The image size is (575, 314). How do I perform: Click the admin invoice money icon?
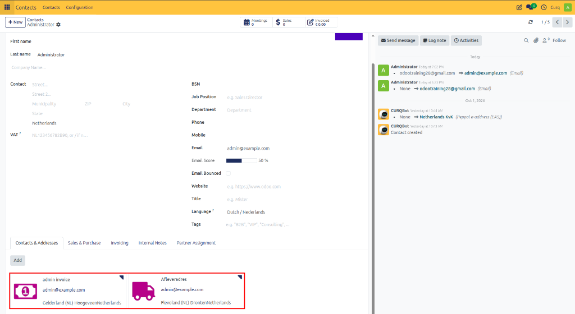[25, 292]
